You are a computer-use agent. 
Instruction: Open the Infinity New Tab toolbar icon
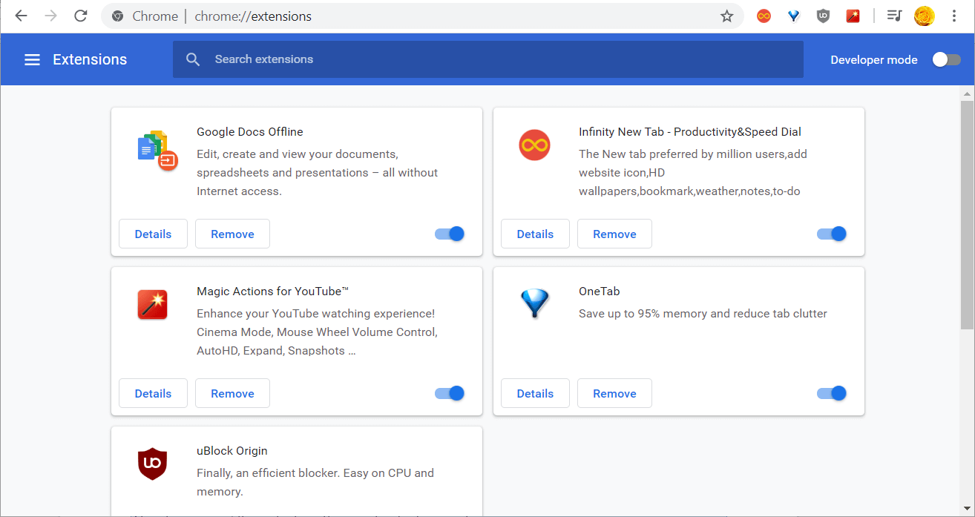point(764,16)
